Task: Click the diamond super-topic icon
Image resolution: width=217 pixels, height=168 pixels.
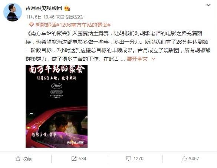Action: pos(32,25)
